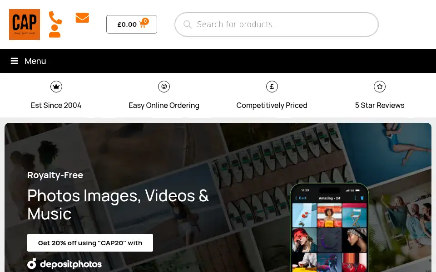Click the CAP logo in header

click(25, 24)
